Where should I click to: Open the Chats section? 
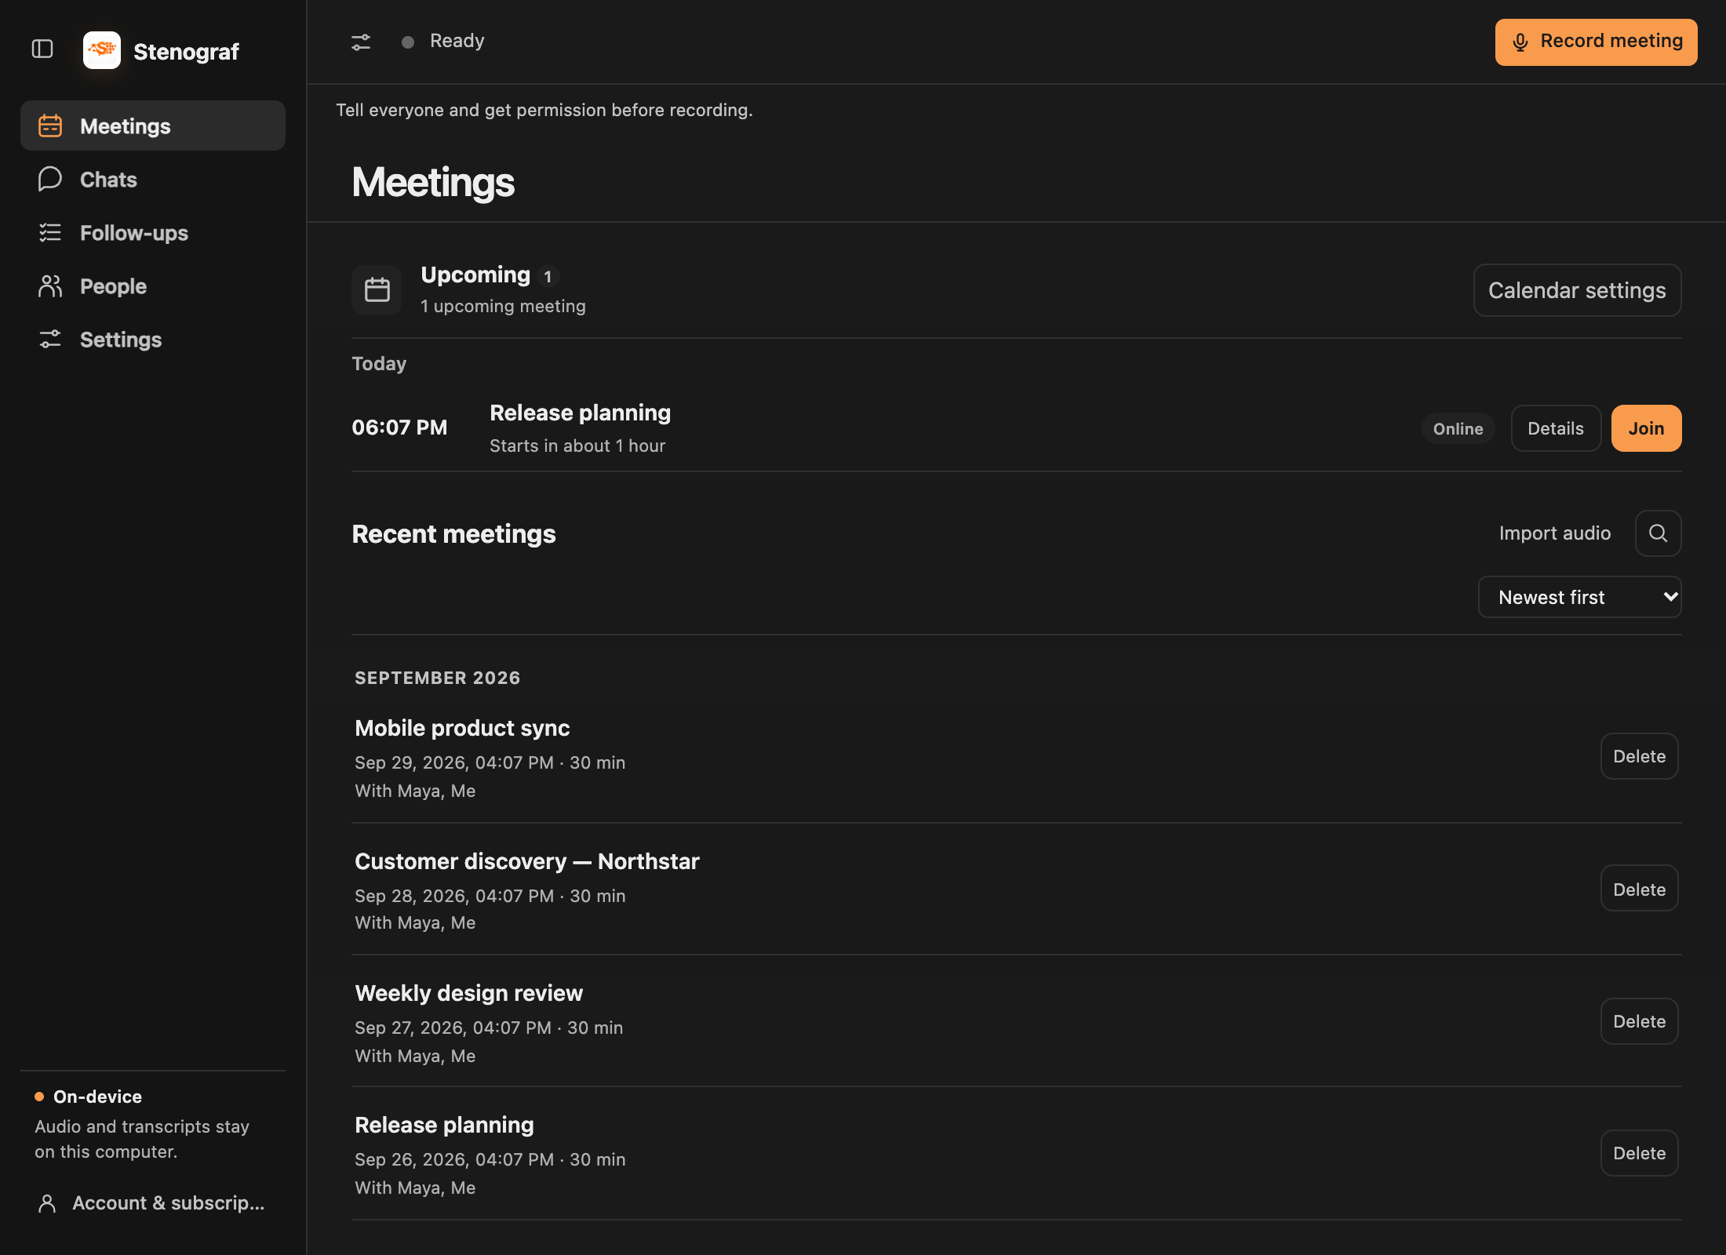coord(153,179)
